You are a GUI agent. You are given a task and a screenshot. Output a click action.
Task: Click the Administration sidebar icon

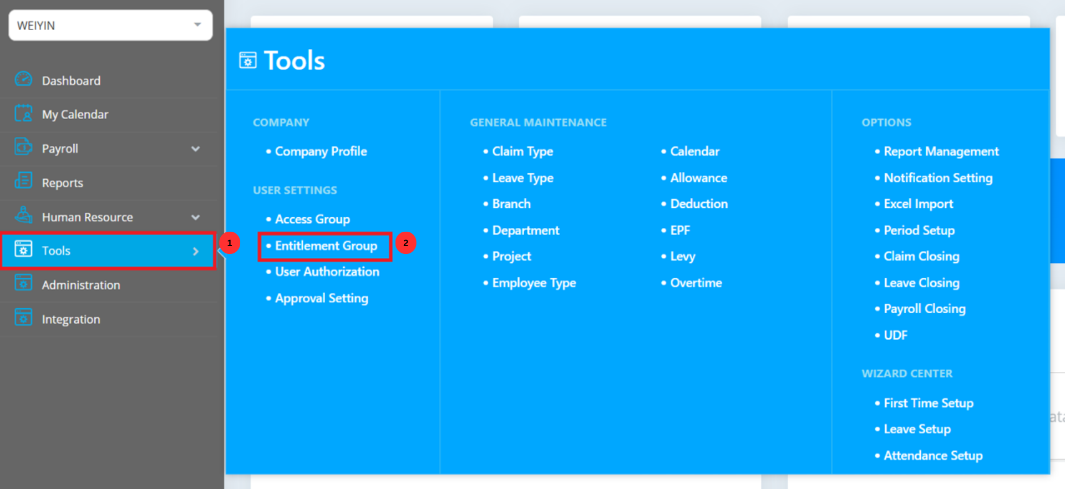coord(23,283)
